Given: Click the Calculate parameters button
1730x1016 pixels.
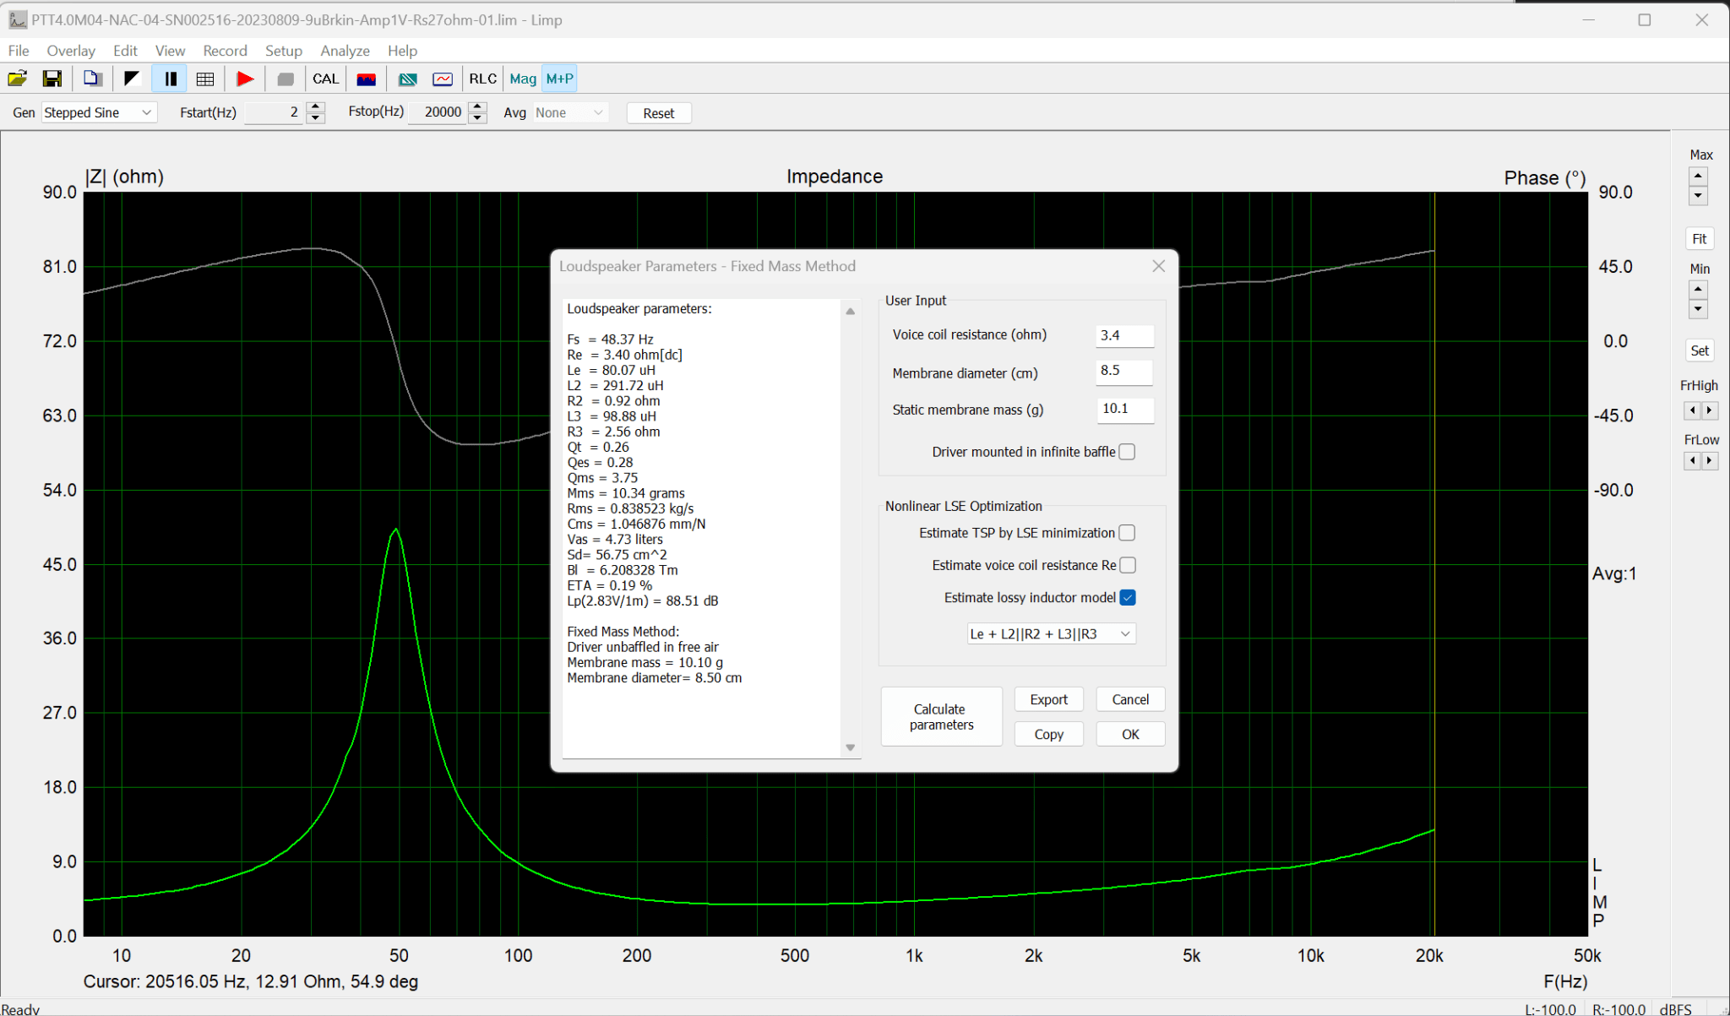Looking at the screenshot, I should [941, 716].
